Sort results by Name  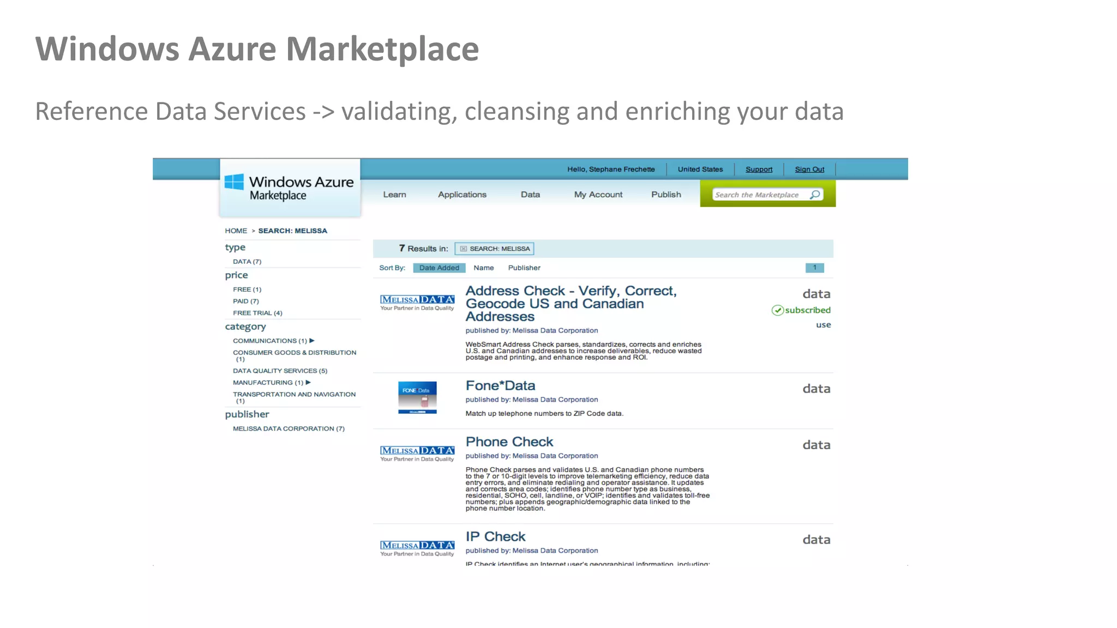(484, 268)
